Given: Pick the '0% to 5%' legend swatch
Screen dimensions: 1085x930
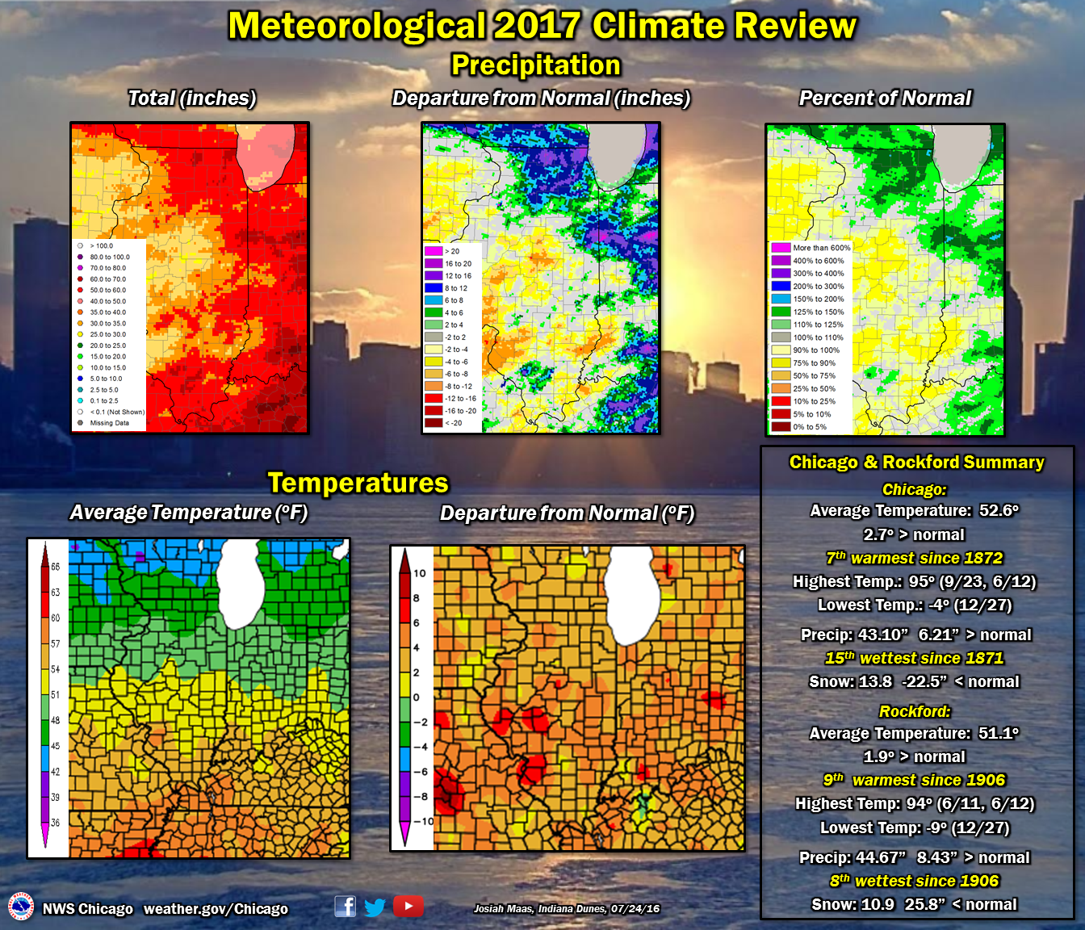Looking at the screenshot, I should coord(781,427).
